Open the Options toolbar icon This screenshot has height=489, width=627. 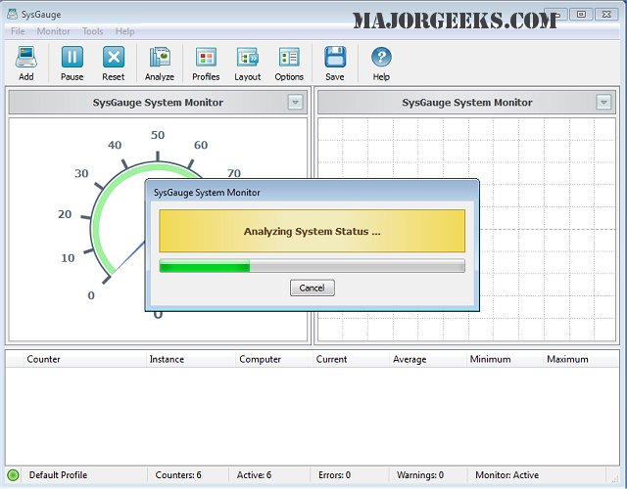point(289,57)
